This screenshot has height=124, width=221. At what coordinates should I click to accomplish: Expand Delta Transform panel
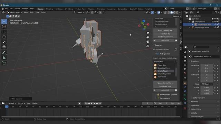(199, 98)
